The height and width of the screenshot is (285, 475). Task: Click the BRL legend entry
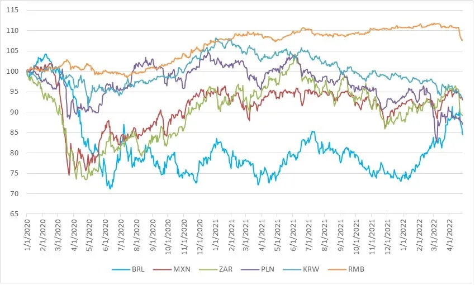128,269
